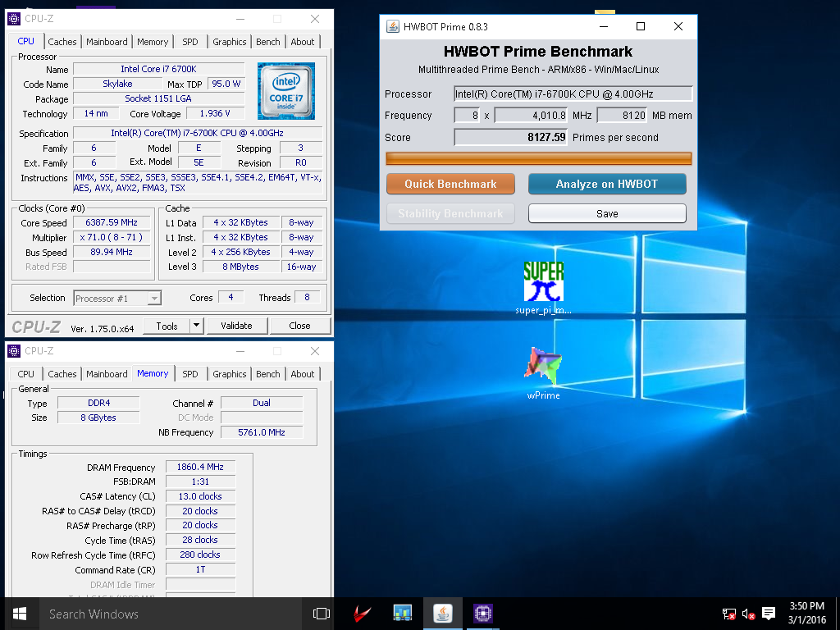Viewport: 840px width, 630px height.
Task: Click the muted volume tray icon
Action: point(749,614)
